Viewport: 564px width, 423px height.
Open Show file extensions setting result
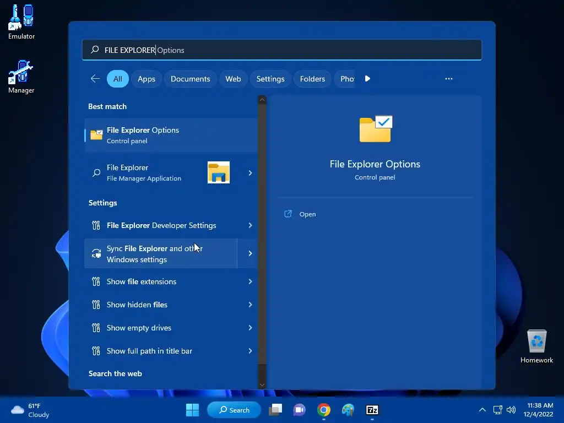[161, 281]
